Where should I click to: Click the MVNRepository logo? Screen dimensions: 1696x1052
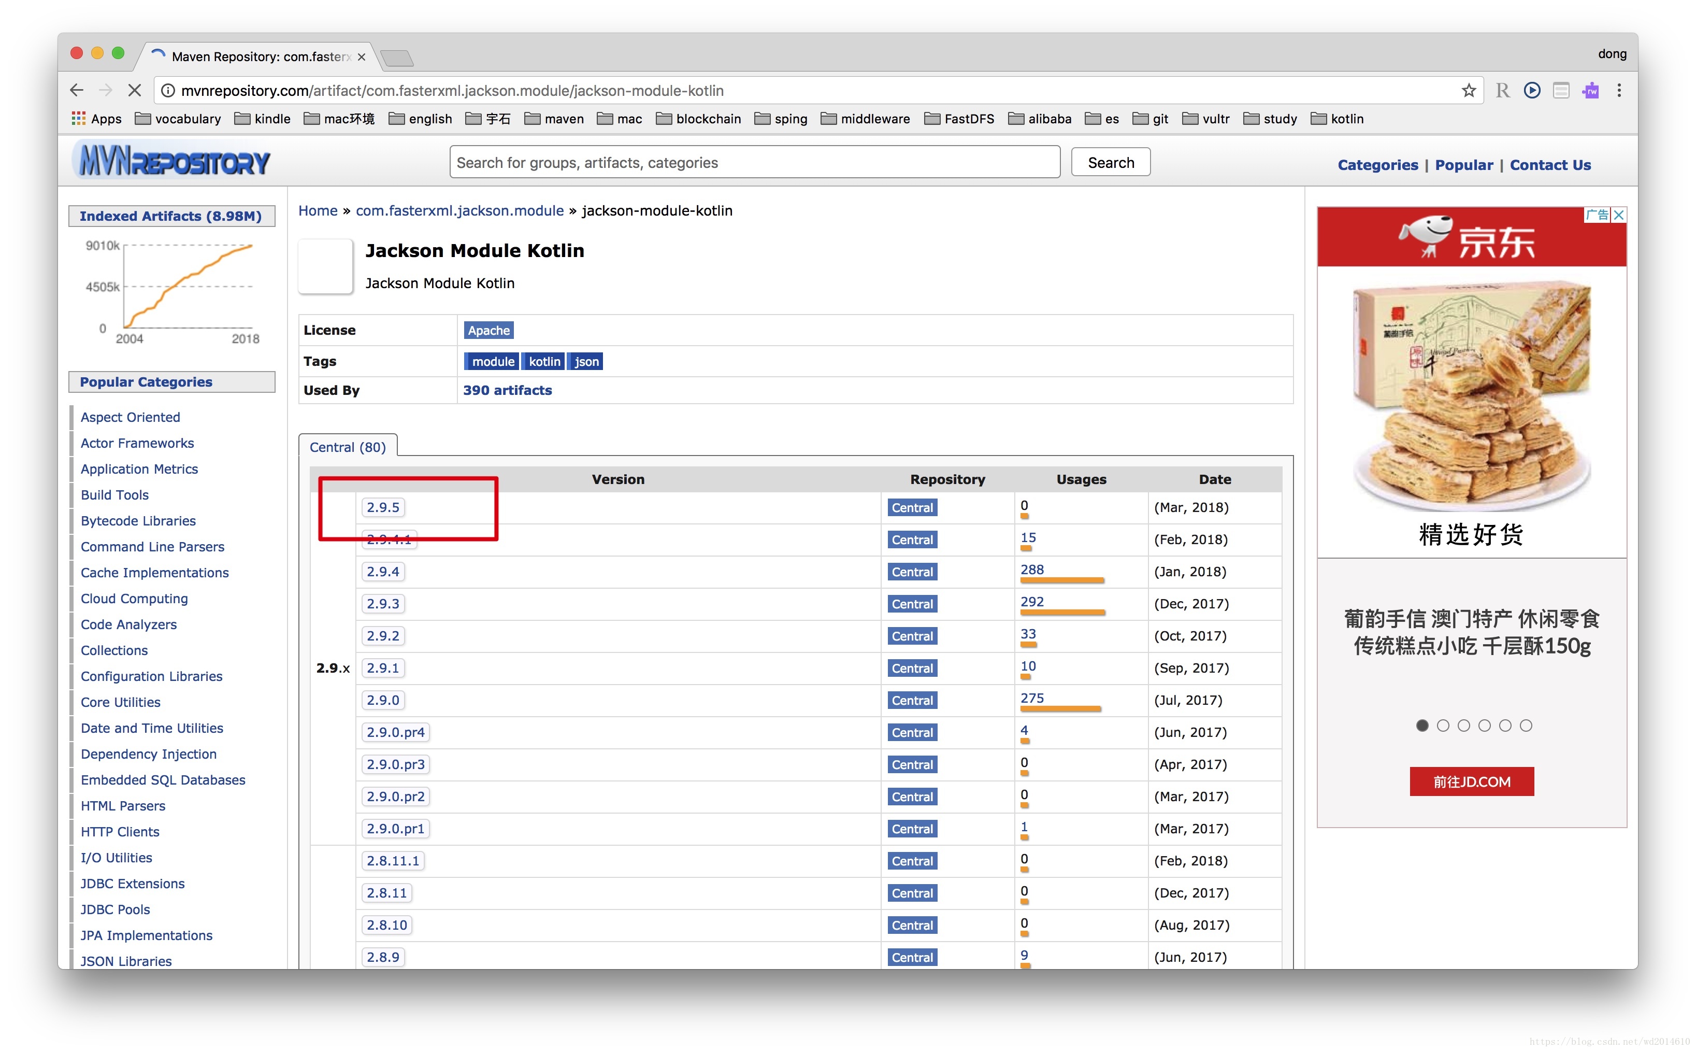point(173,161)
